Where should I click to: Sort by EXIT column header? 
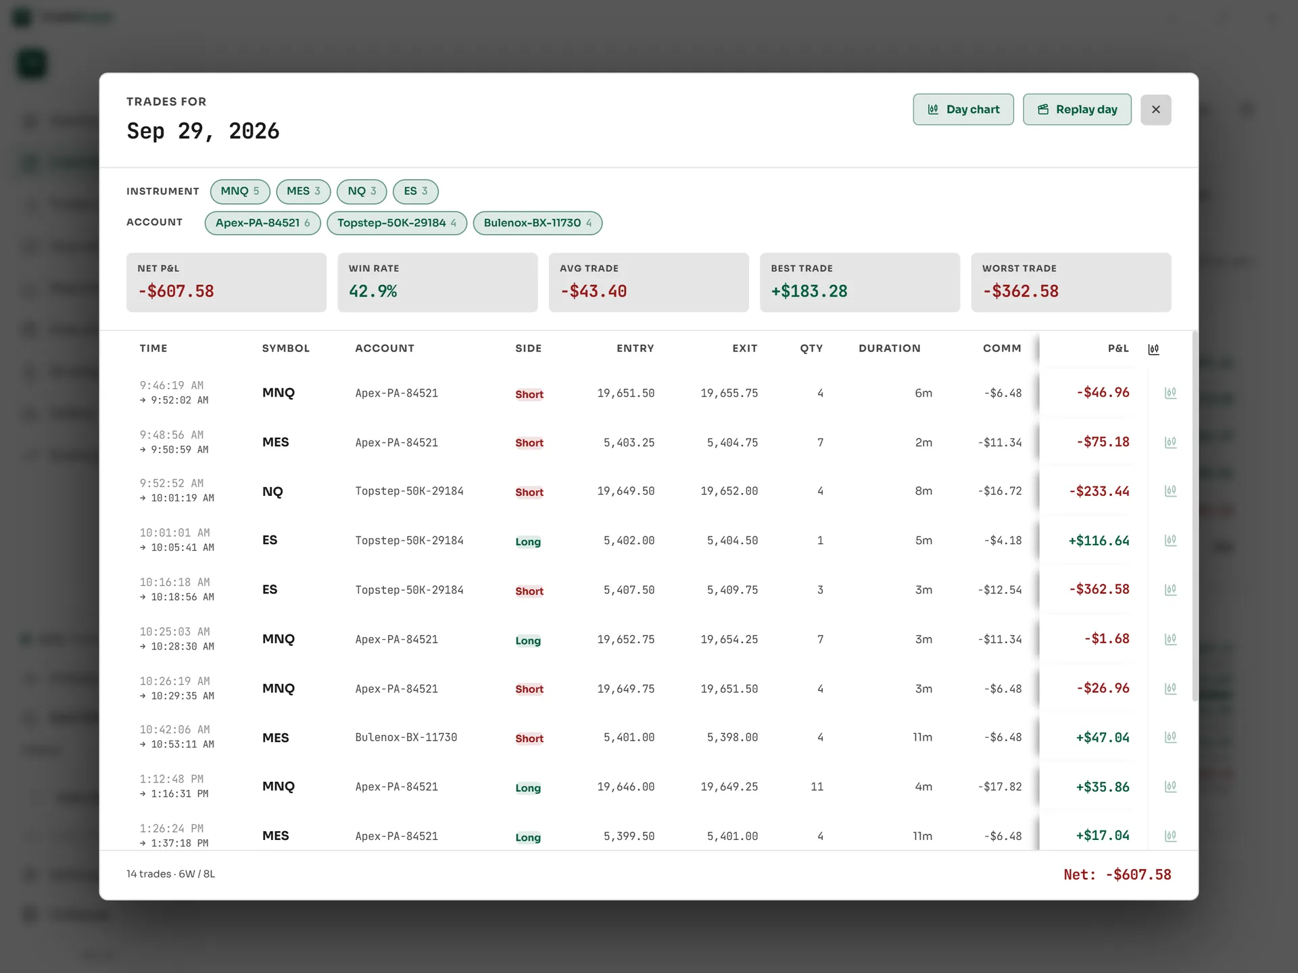tap(745, 349)
